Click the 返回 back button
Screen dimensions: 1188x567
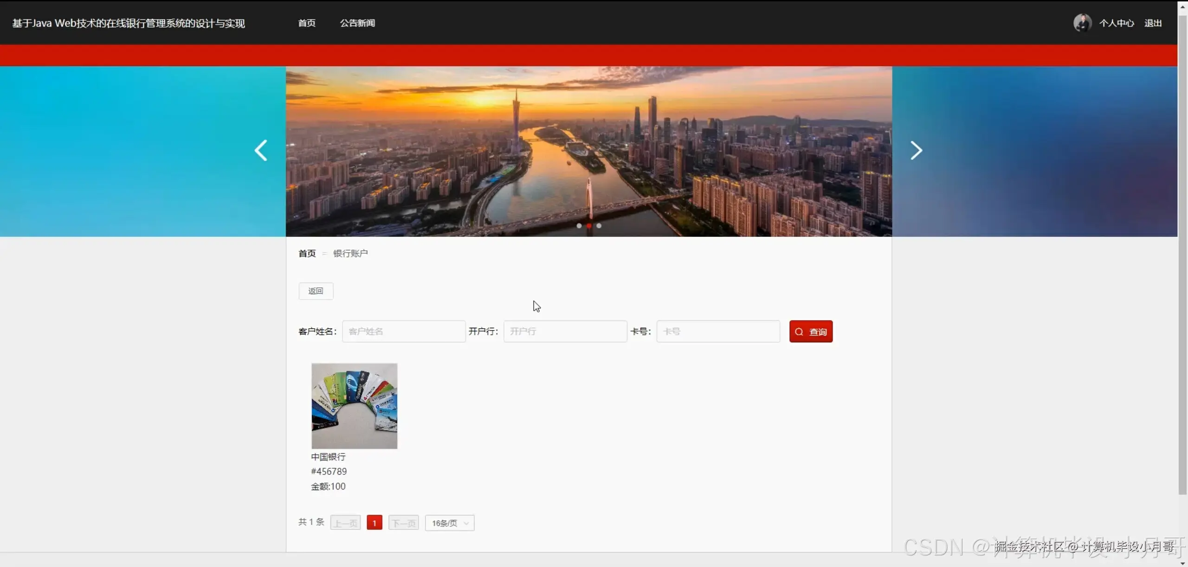[316, 291]
